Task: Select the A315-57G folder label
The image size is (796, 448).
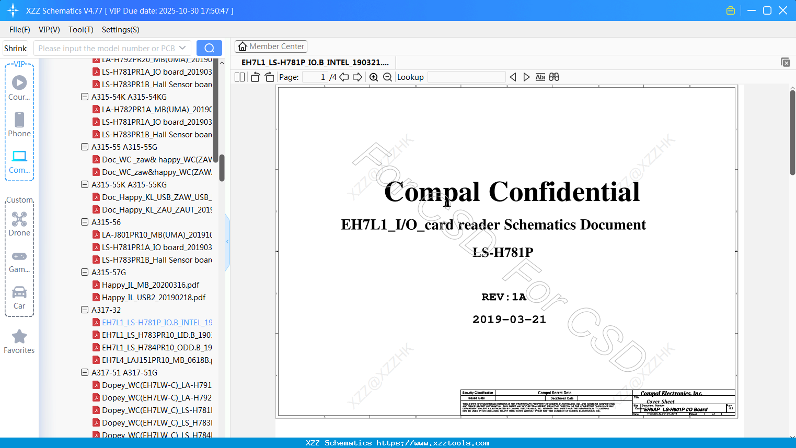Action: click(109, 272)
